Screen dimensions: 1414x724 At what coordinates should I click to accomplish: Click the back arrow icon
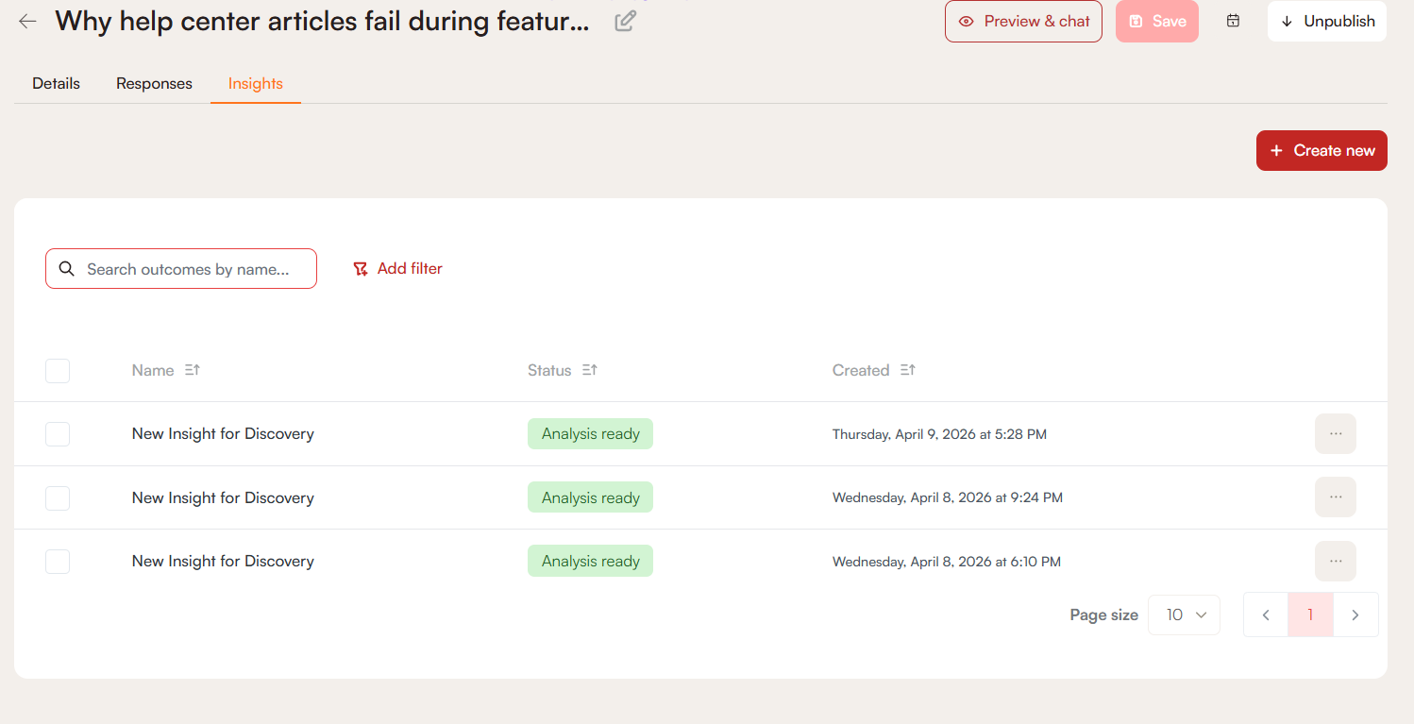[27, 21]
